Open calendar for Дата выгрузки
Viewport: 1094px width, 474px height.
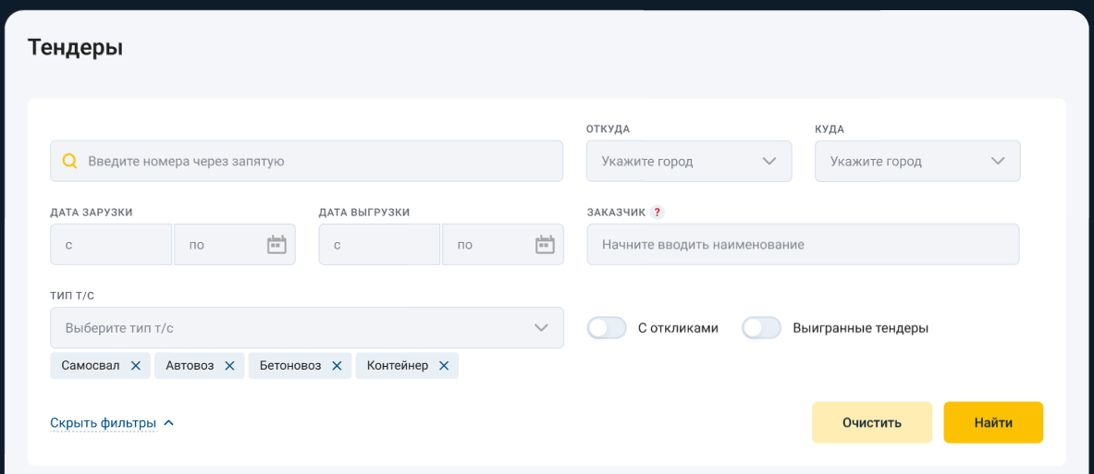[545, 245]
